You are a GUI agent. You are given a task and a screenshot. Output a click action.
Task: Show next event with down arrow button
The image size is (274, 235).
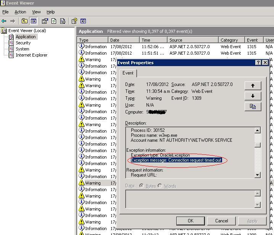click(x=253, y=96)
